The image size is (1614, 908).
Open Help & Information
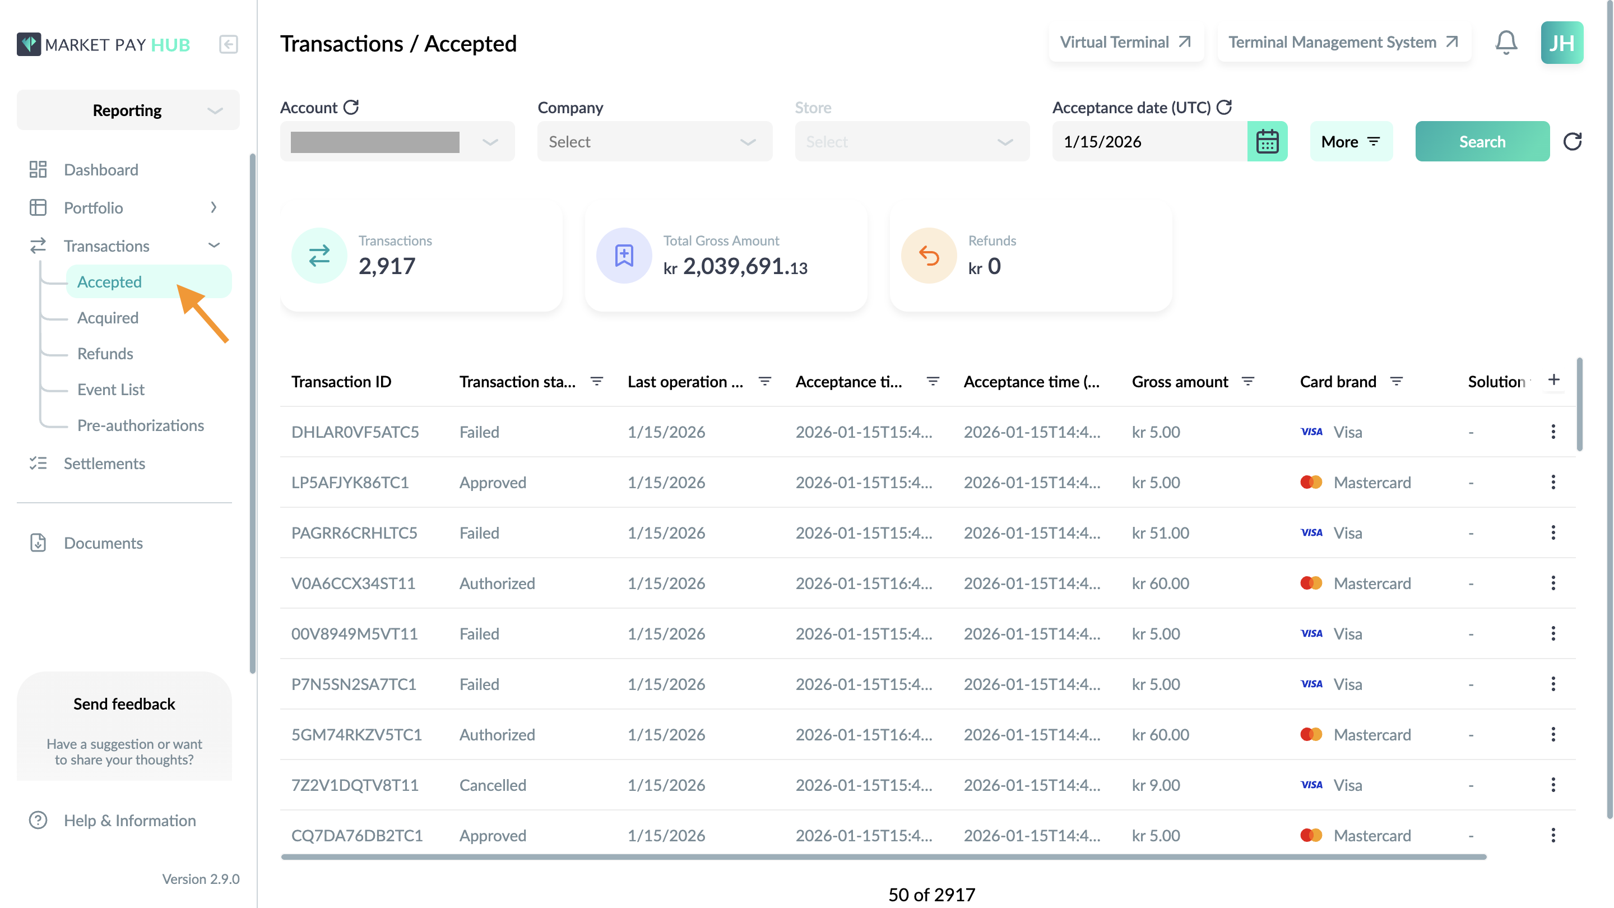(x=129, y=820)
